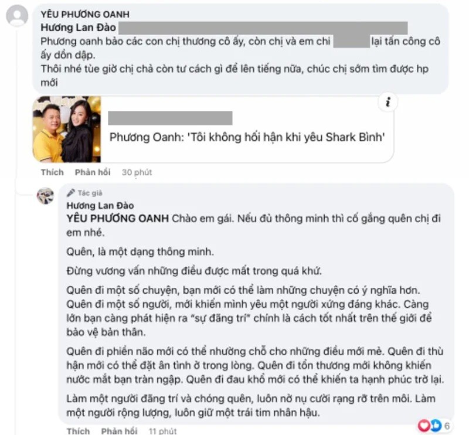The image size is (469, 435).
Task: Click Thích under the author's reply
Action: pyautogui.click(x=79, y=431)
